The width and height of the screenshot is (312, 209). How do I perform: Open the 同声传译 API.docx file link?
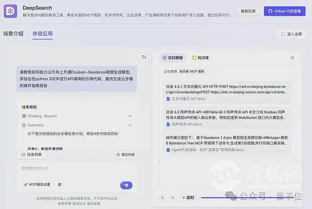pos(184,125)
